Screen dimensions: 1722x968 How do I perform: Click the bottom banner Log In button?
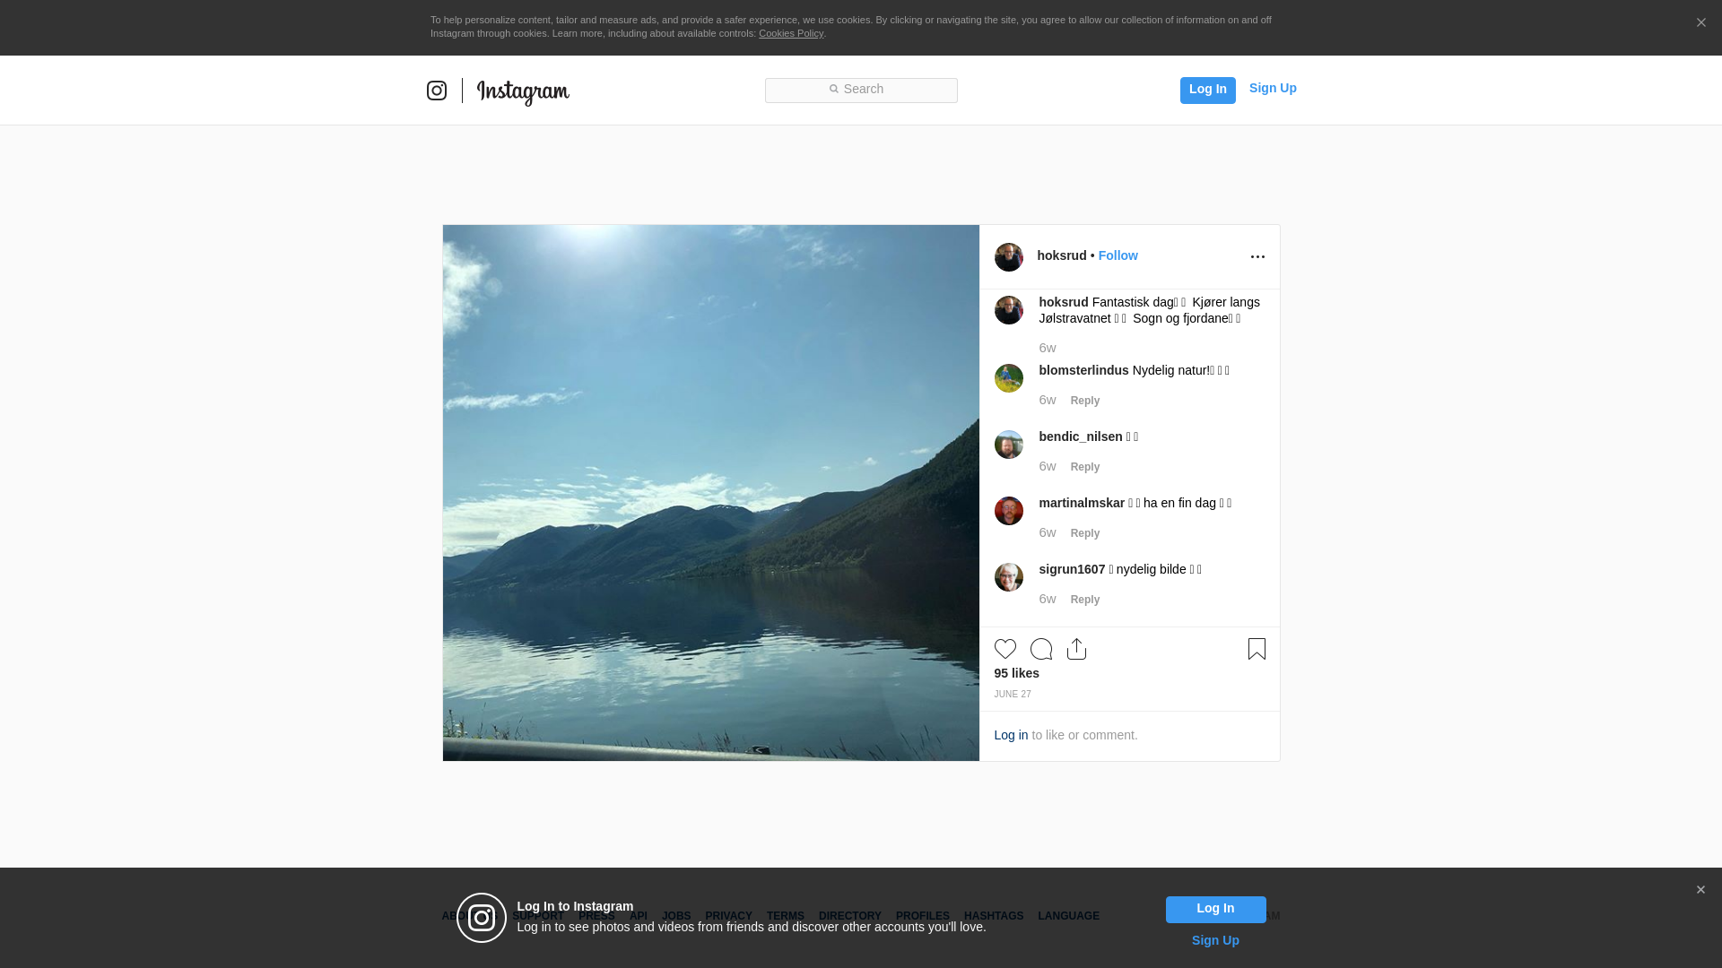click(x=1215, y=909)
